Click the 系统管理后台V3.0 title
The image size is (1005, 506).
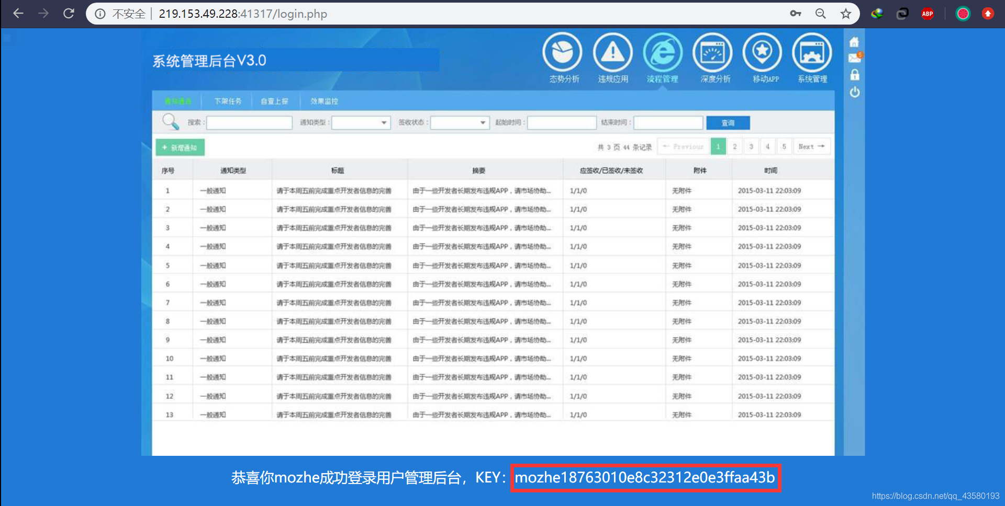click(x=209, y=61)
